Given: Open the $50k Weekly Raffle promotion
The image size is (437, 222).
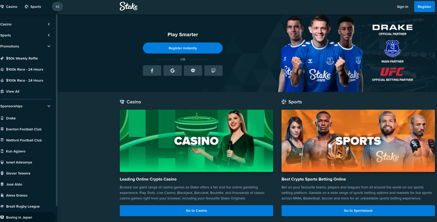Looking at the screenshot, I should (x=22, y=58).
